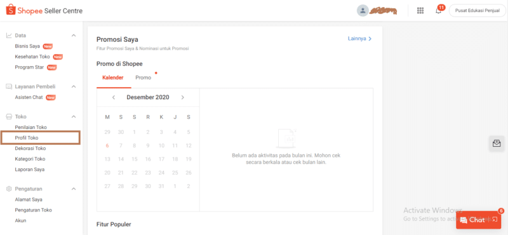
Task: Open Dekorasi Toko menu item
Action: pyautogui.click(x=30, y=149)
